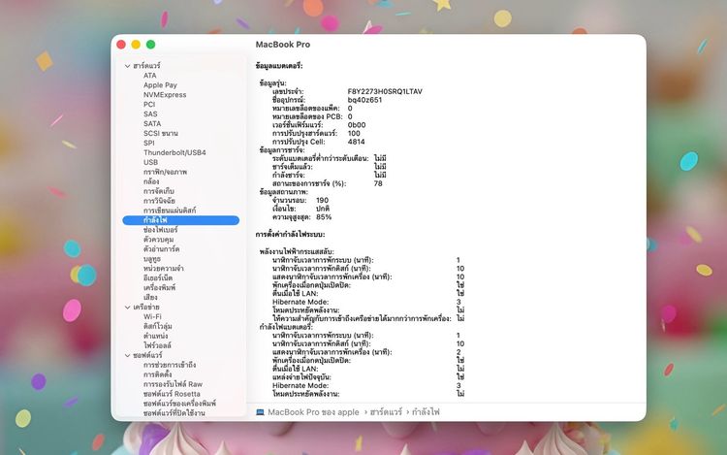This screenshot has width=727, height=455.
Task: Select ตัวอ่านการ์ด in the sidebar
Action: click(161, 249)
